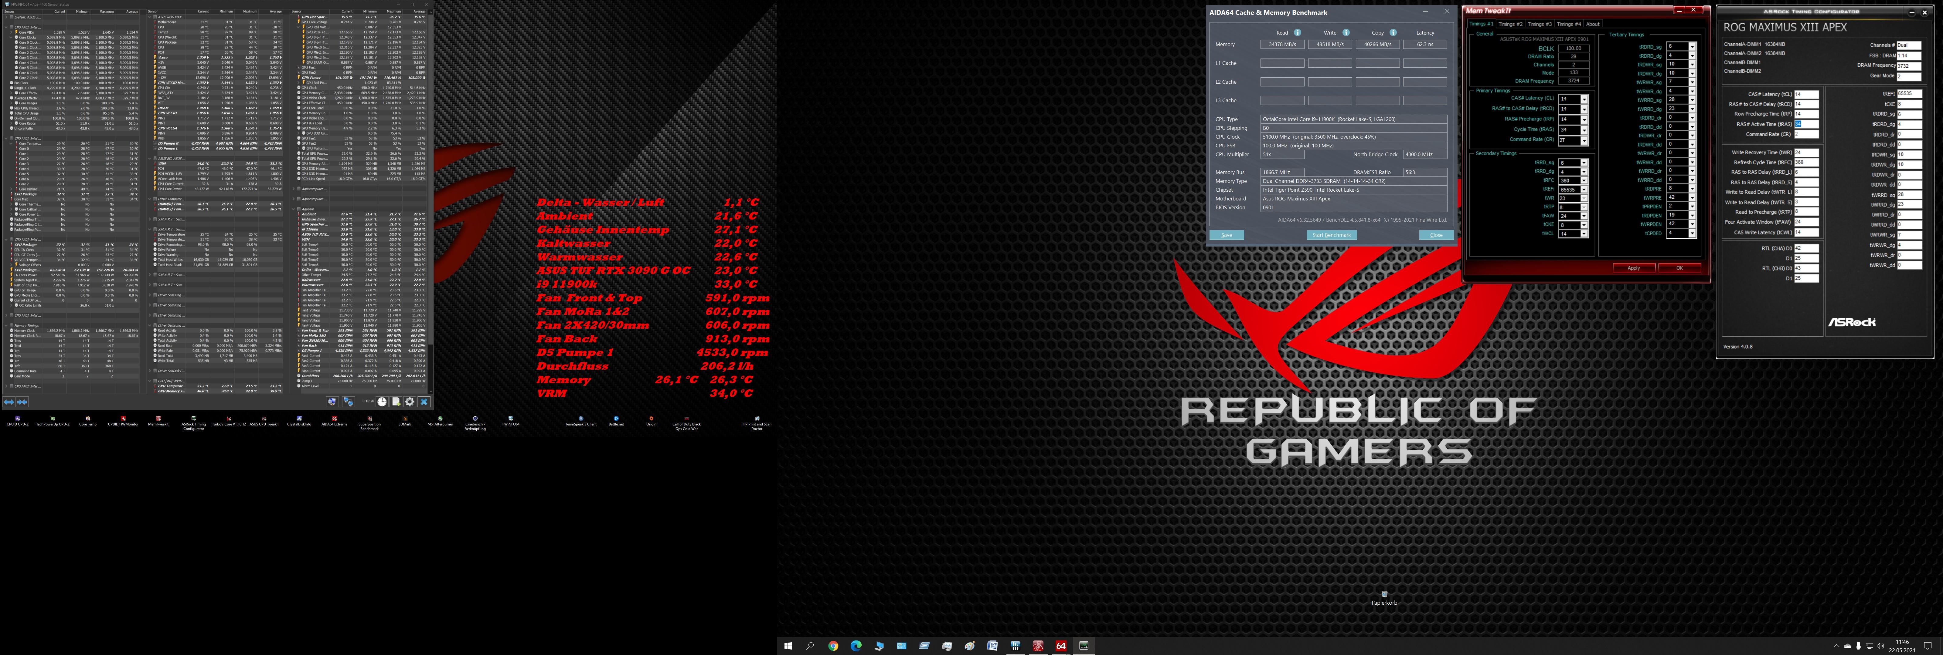The height and width of the screenshot is (655, 1943).
Task: Open HWiNFO sensor settings gear icon
Action: point(410,402)
